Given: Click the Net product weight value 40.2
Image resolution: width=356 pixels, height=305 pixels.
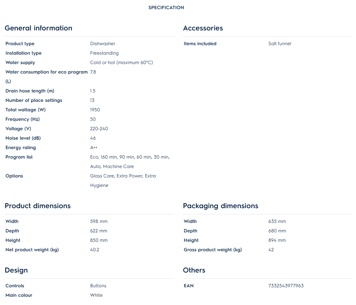Looking at the screenshot, I should (95, 250).
